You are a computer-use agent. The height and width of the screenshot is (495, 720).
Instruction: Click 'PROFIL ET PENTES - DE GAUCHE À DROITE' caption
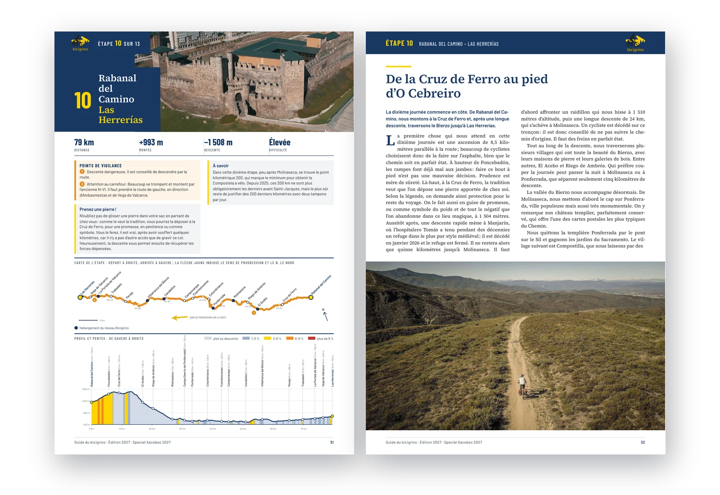point(109,338)
